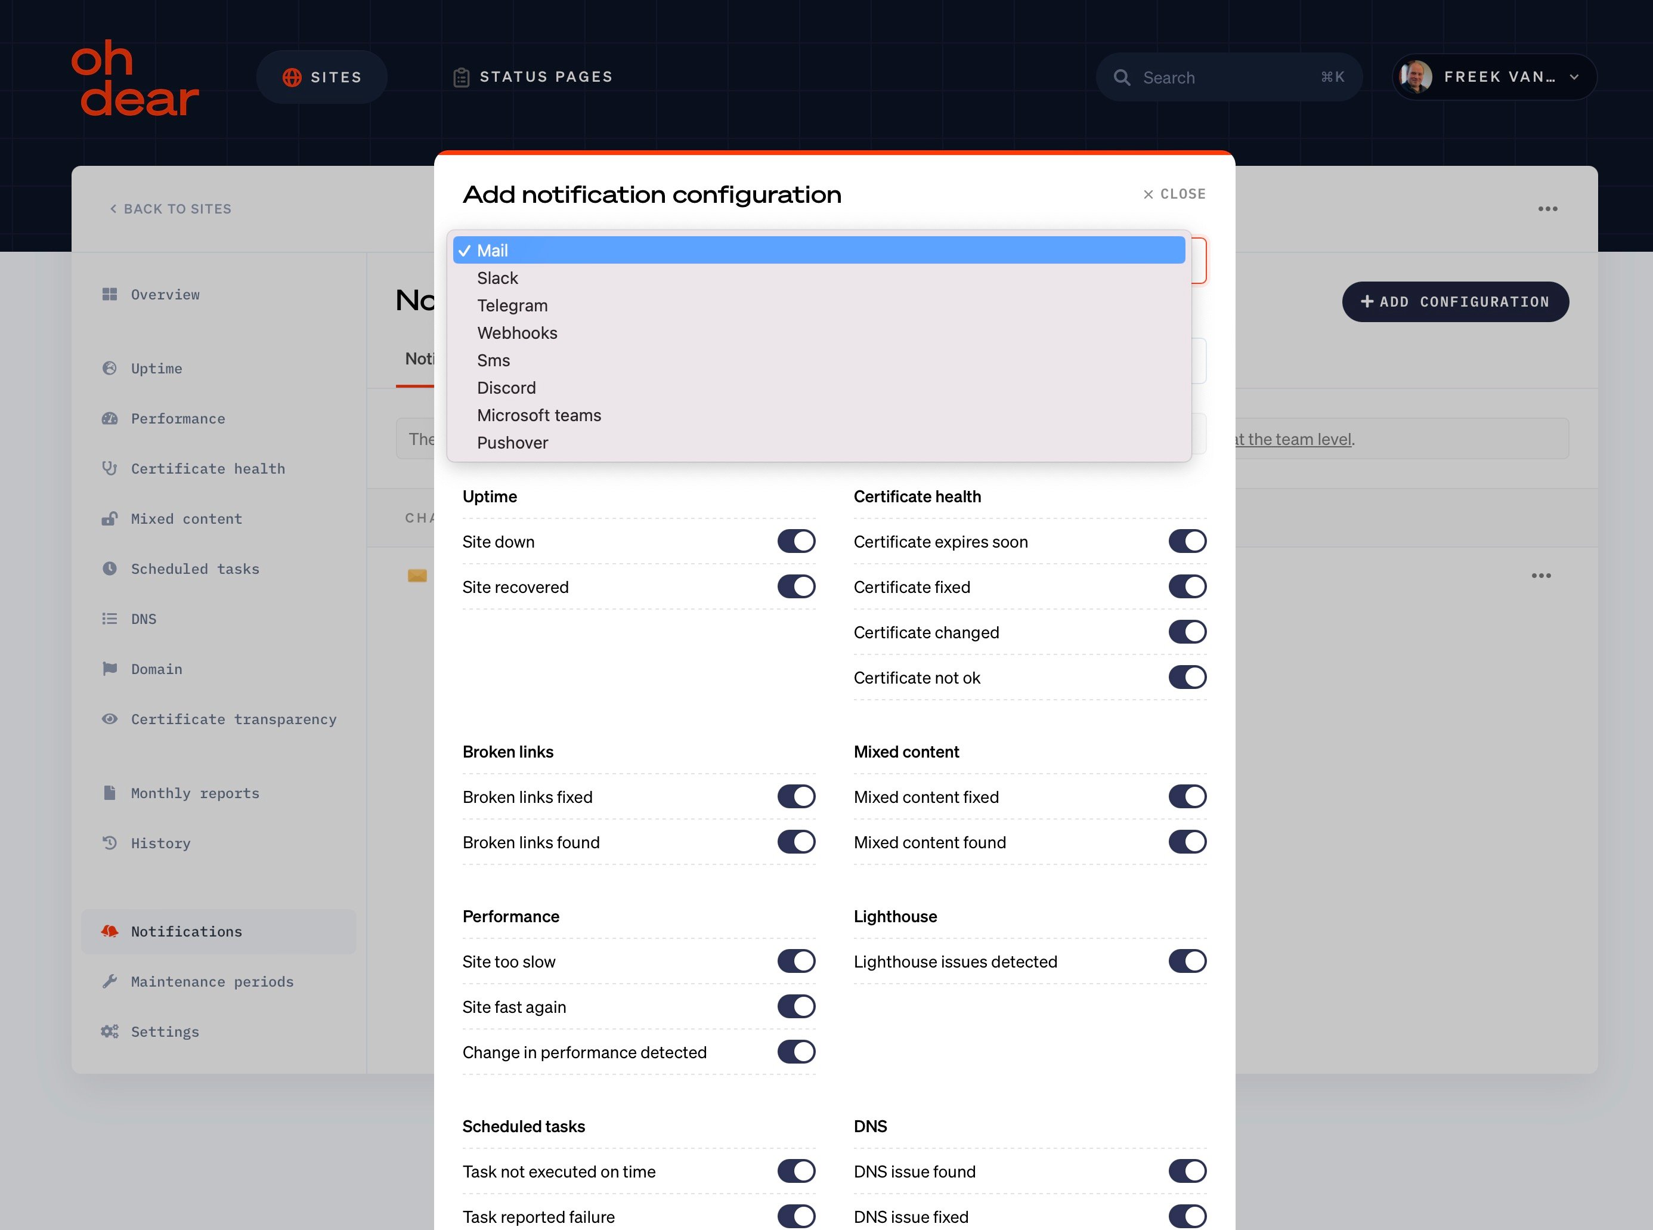The width and height of the screenshot is (1653, 1230).
Task: Follow the team level link
Action: tap(1292, 439)
